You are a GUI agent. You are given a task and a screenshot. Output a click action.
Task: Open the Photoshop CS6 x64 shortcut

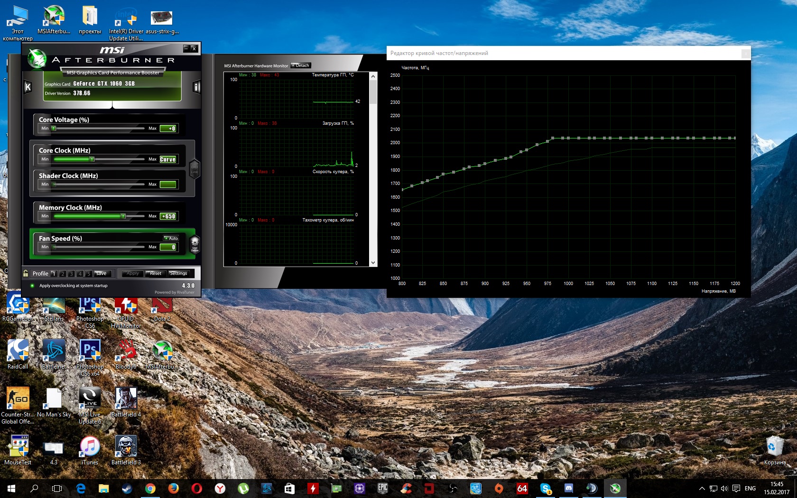(x=90, y=358)
